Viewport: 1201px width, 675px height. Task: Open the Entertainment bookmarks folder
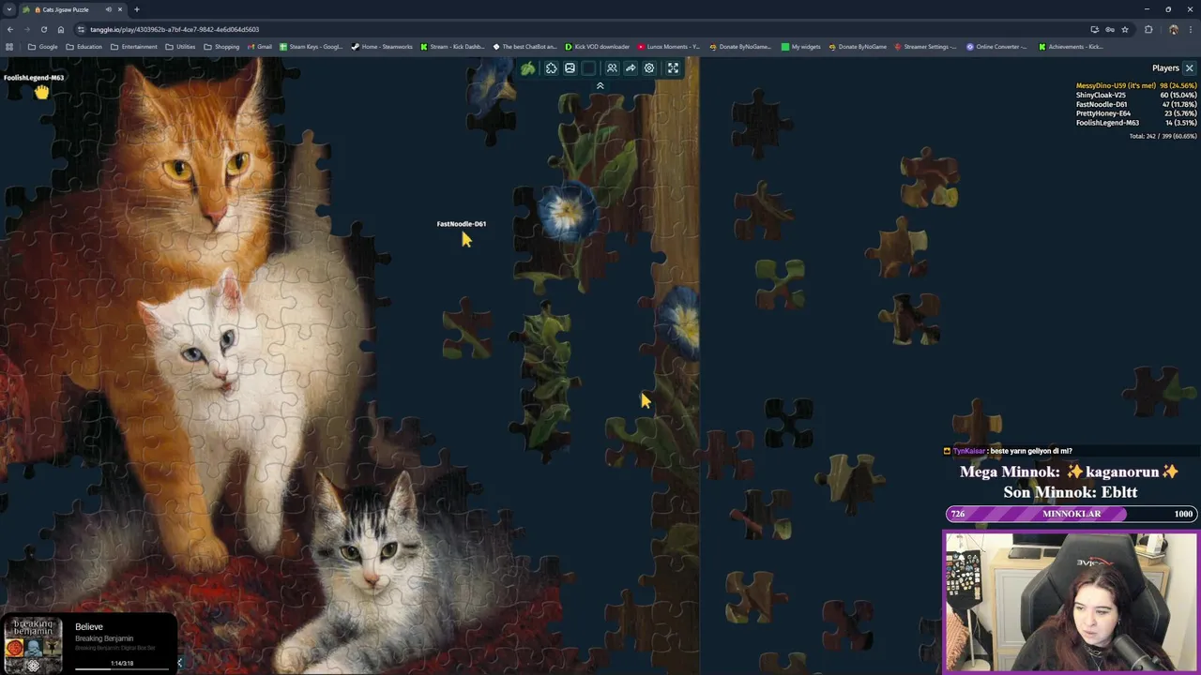pyautogui.click(x=134, y=47)
